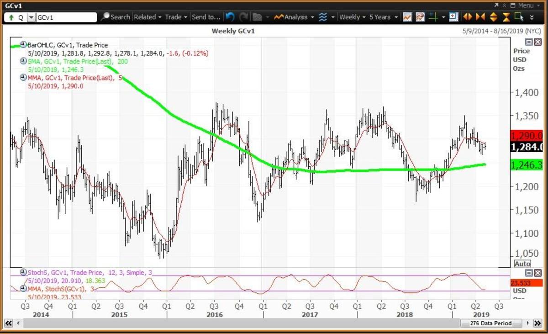Screen dimensions: 548x334
Task: Click the green crosshair drawing tool
Action: [433, 17]
